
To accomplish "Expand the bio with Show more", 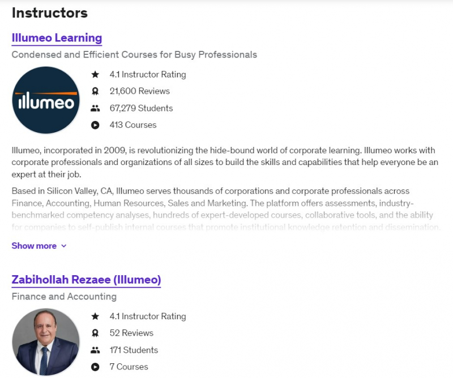I will click(x=34, y=246).
